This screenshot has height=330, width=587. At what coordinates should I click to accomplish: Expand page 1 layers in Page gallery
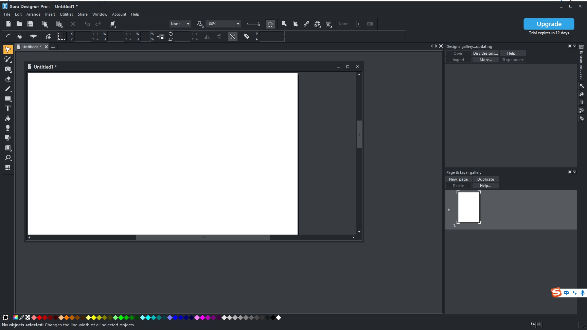449,210
